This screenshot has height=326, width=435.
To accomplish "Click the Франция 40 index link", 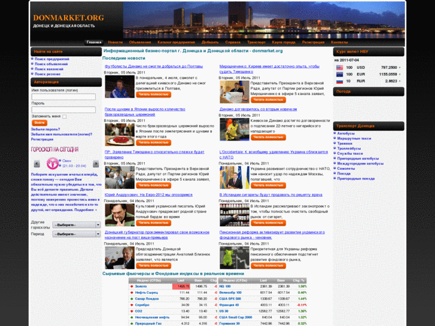I will click(229, 305).
